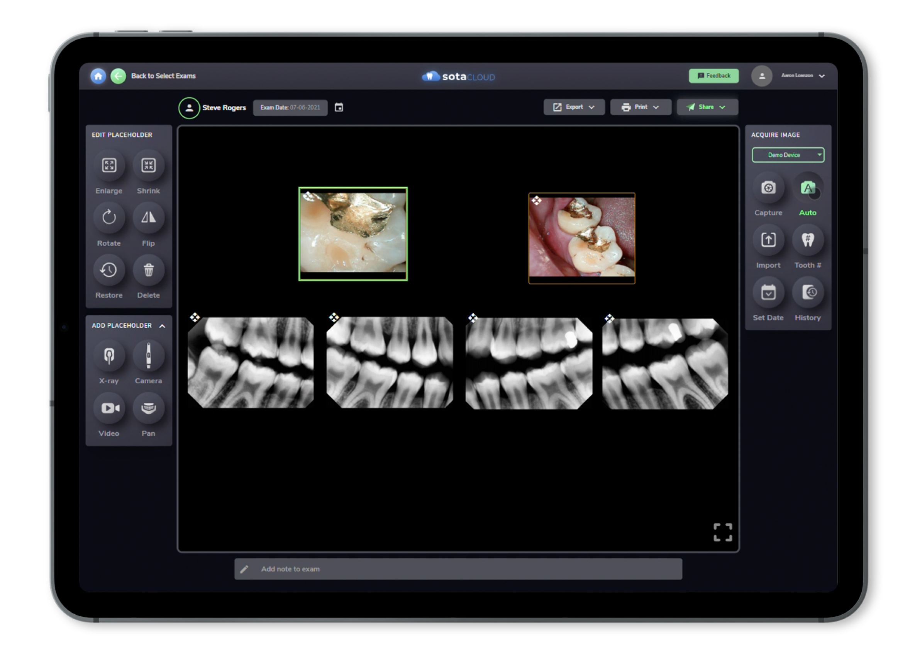Expand the Share options

pyautogui.click(x=707, y=107)
